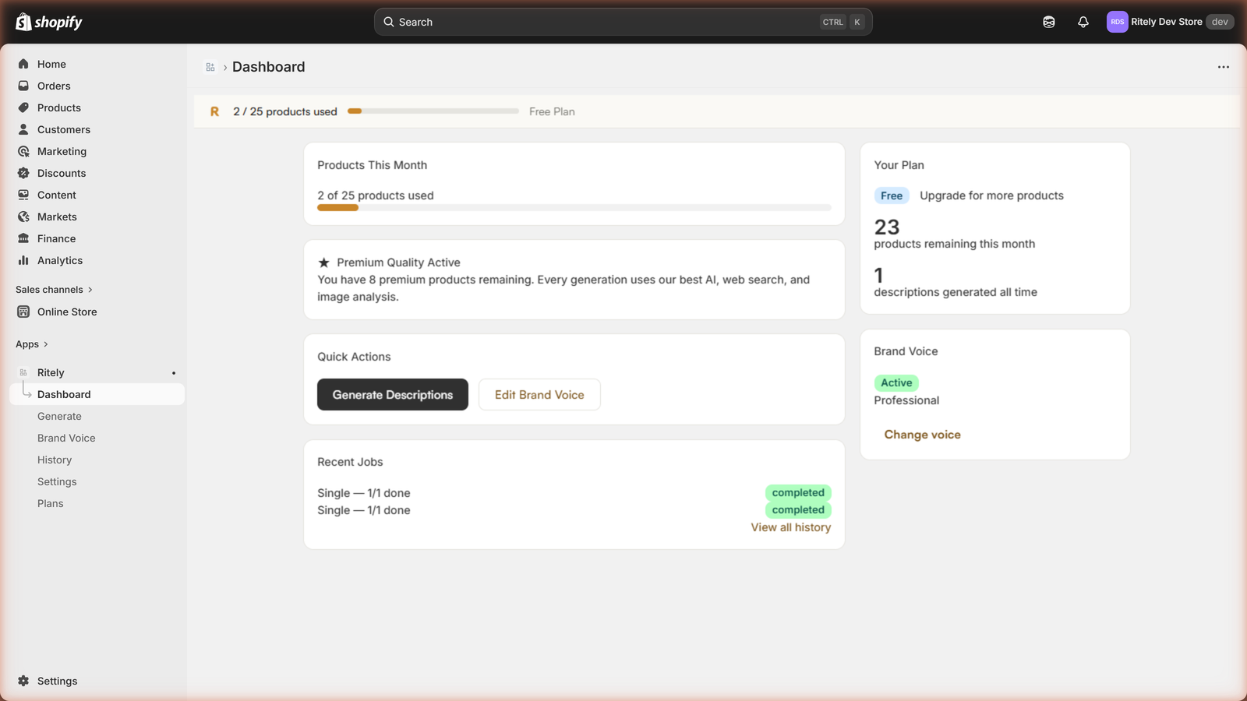Open View all history link

790,527
